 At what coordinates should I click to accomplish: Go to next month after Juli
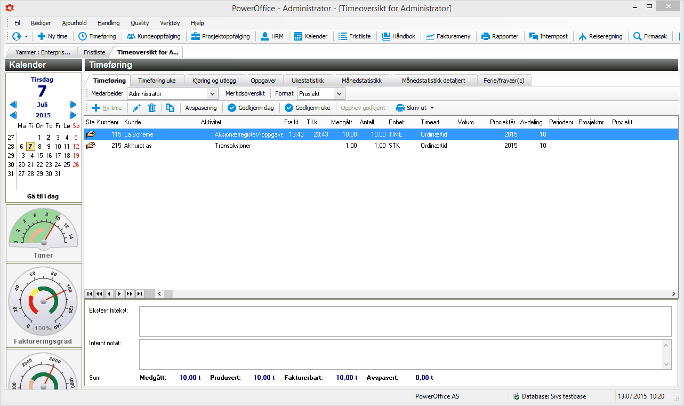pyautogui.click(x=73, y=105)
